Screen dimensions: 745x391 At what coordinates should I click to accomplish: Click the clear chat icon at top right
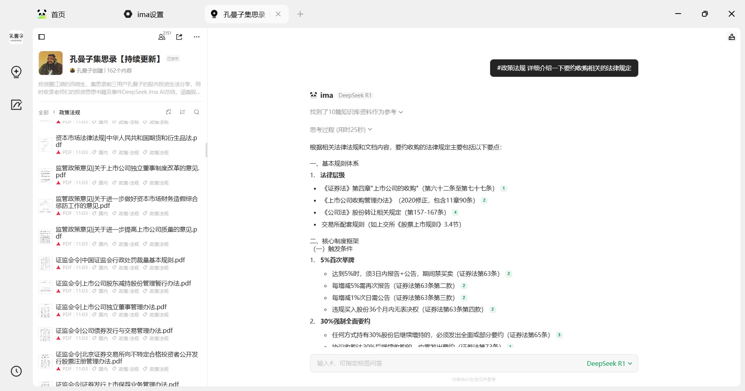(x=731, y=37)
